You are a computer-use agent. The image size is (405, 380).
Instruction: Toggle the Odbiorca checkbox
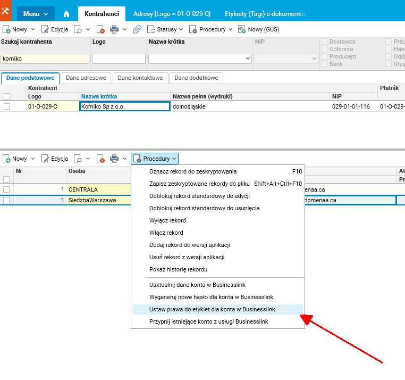coord(324,49)
